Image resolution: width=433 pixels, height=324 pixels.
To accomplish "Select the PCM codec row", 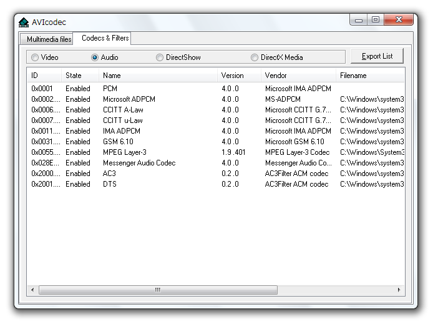I will (216, 89).
